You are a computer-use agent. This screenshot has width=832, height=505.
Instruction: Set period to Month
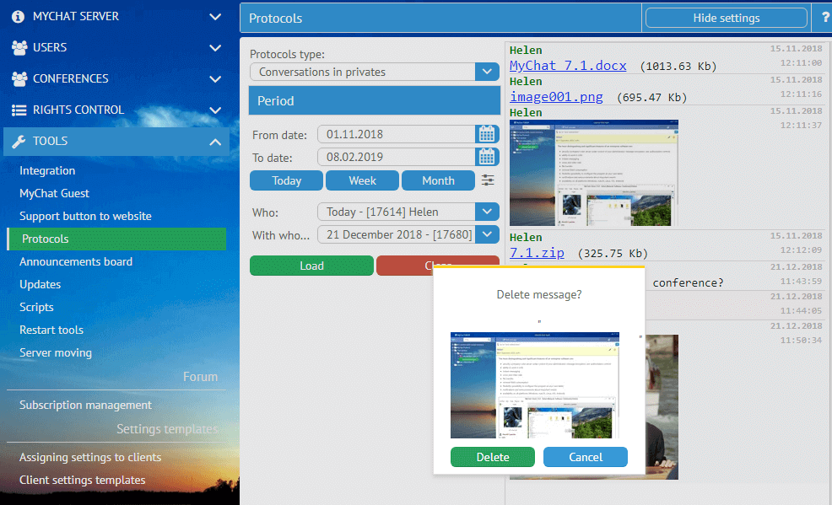click(438, 180)
